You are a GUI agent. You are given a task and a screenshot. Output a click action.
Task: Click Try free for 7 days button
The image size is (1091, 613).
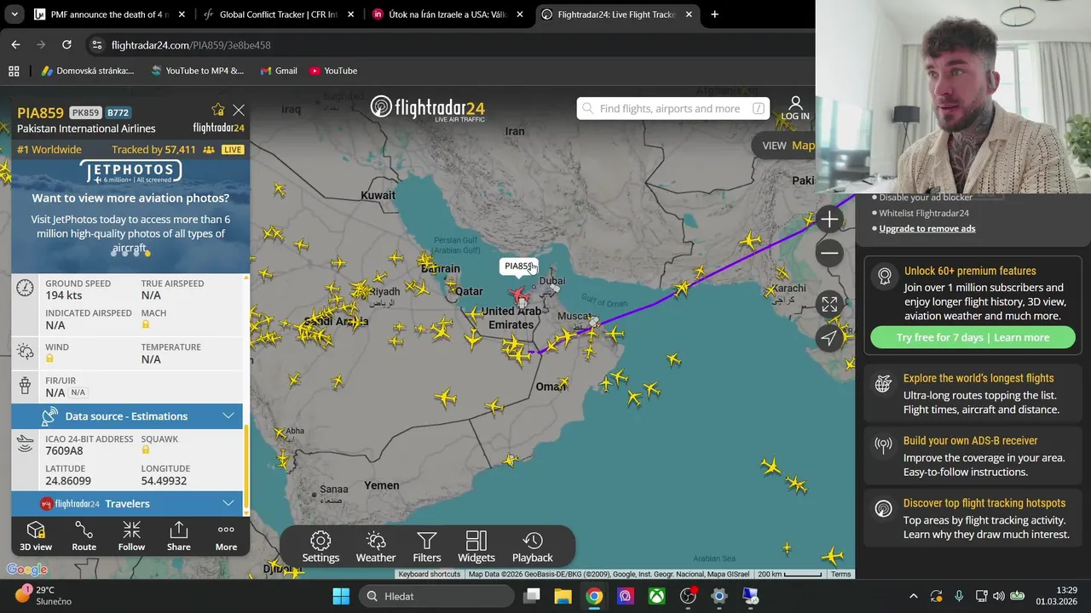pyautogui.click(x=973, y=337)
